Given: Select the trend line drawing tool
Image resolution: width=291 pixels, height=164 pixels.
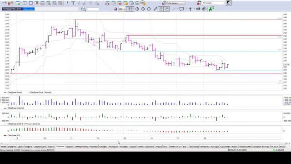Looking at the screenshot, I should tap(174, 9).
